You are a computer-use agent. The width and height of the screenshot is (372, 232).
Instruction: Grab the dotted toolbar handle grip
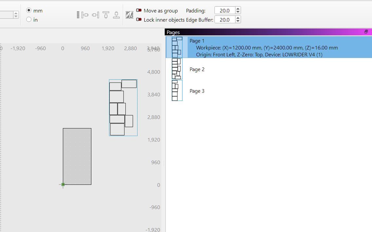coord(78,15)
